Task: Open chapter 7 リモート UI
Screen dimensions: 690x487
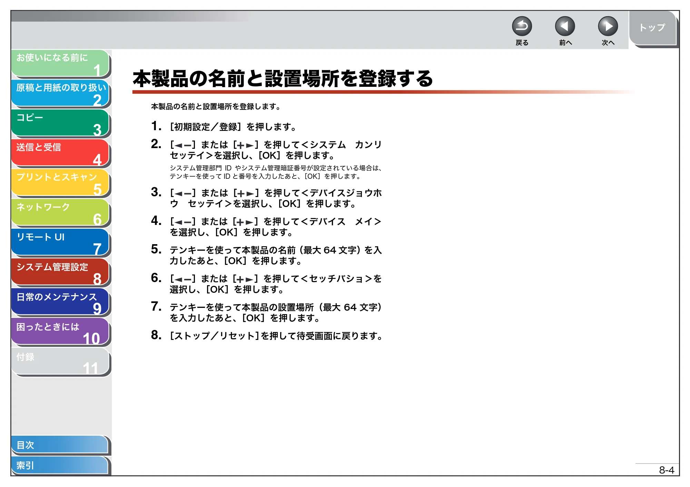Action: 60,242
